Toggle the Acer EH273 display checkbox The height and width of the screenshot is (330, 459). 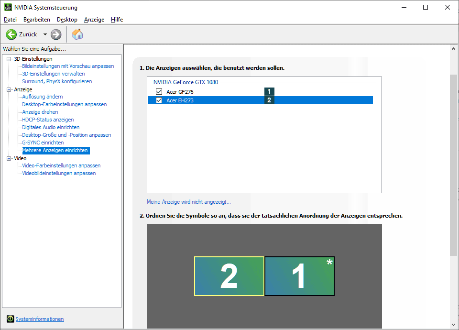[x=159, y=100]
